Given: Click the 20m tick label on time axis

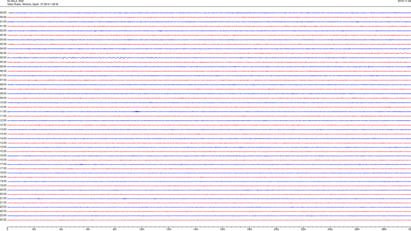Looking at the screenshot, I should (276, 229).
